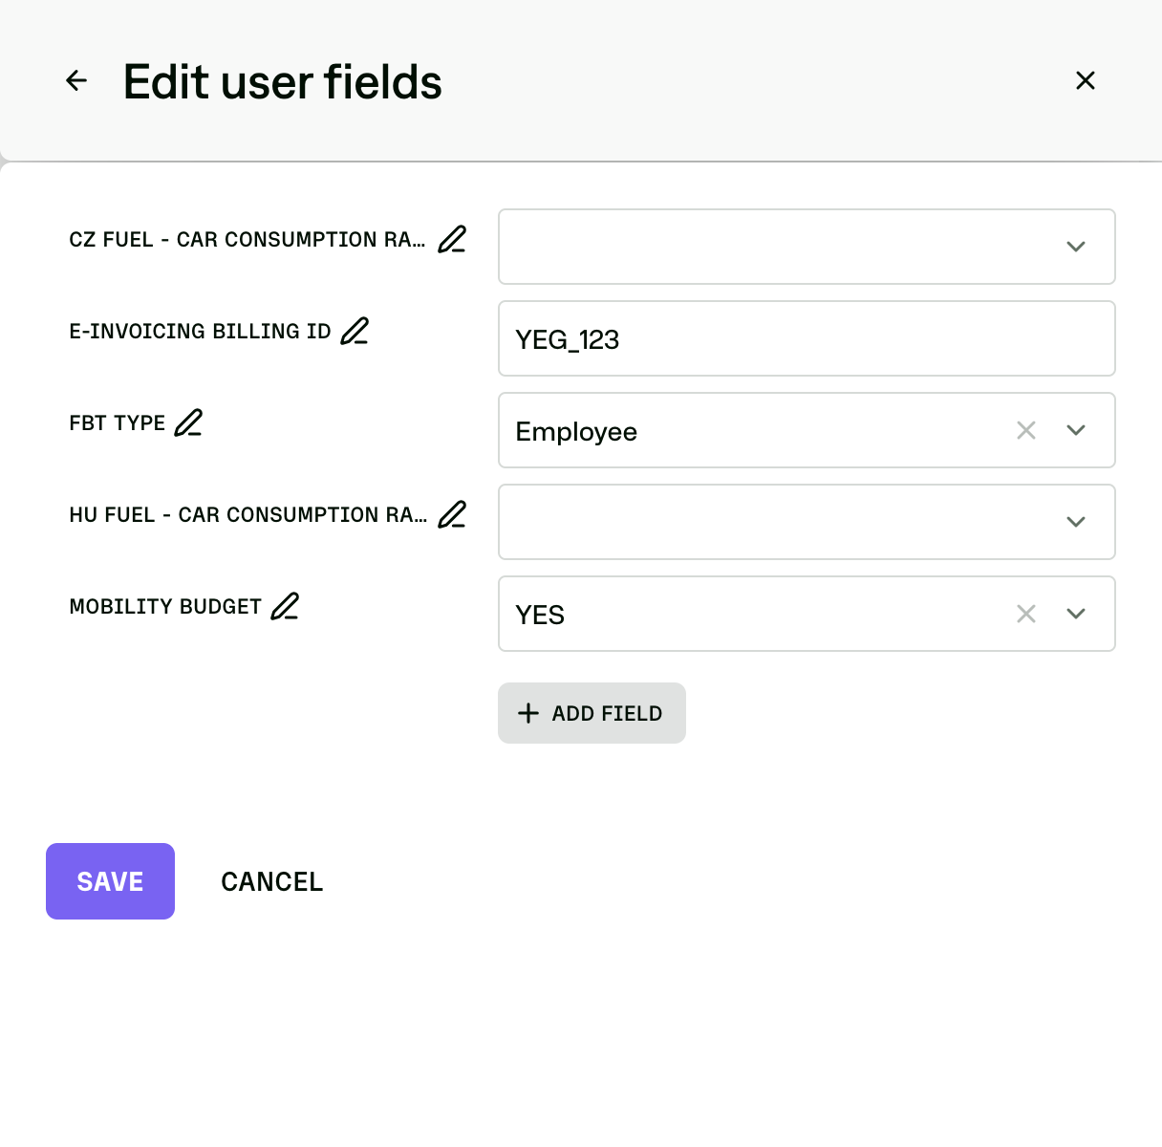Expand the Mobility Budget dropdown chevron

1076,614
